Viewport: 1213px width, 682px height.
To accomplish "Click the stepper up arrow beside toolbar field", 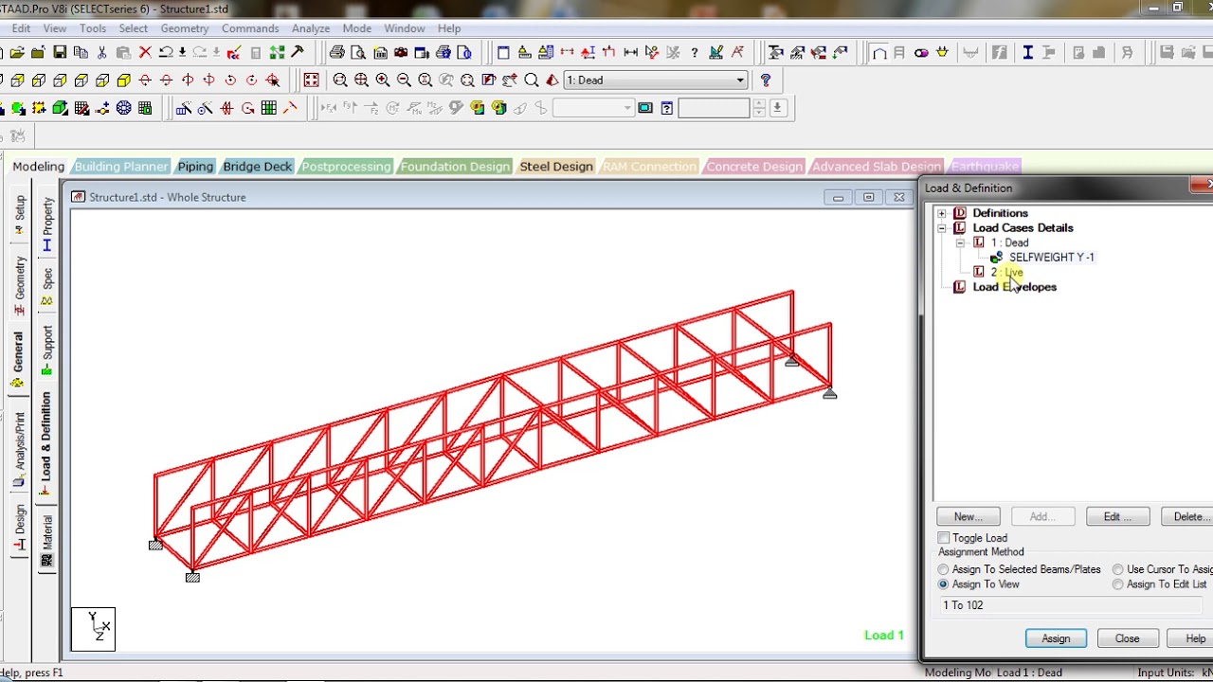I will [759, 102].
